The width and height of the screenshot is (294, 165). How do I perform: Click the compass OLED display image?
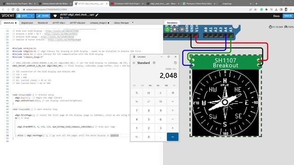pyautogui.click(x=225, y=103)
